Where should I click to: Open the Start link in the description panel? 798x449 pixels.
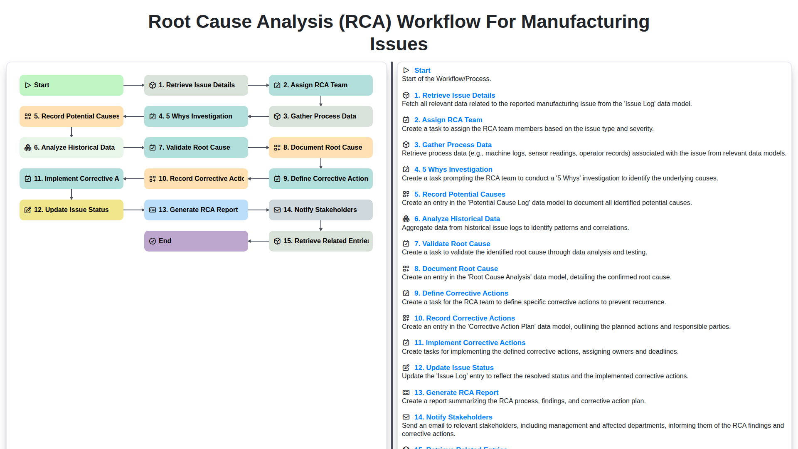(x=422, y=70)
